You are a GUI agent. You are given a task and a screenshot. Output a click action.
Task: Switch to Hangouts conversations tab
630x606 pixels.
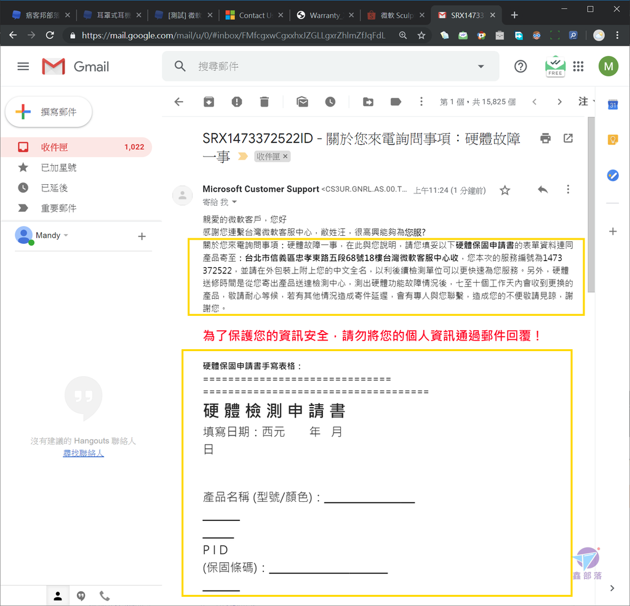click(x=81, y=596)
